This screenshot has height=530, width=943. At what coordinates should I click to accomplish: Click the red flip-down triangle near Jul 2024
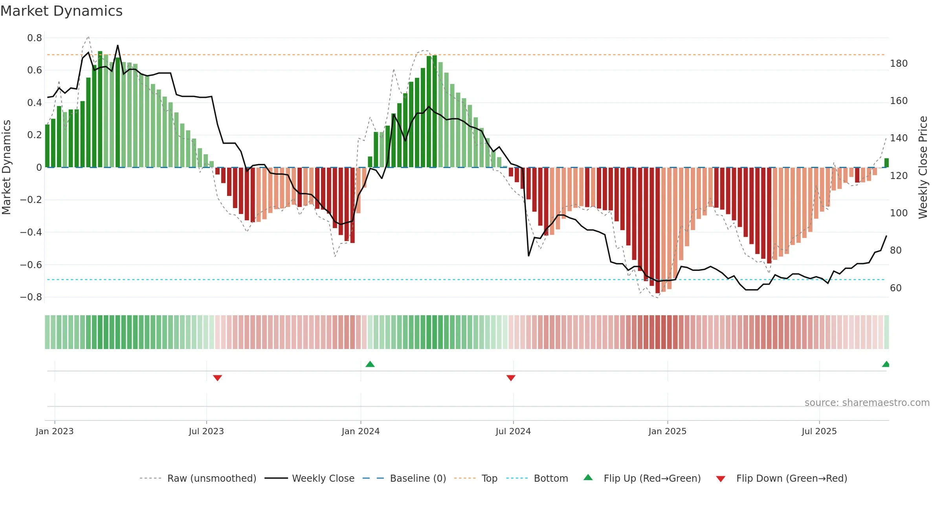coord(511,378)
